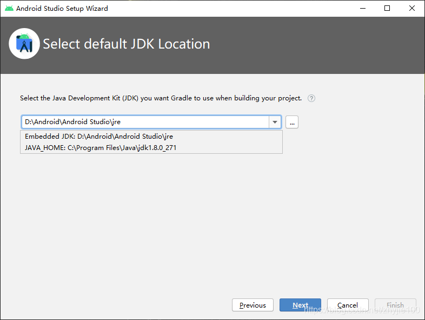Click the Android Studio logo in header

tap(24, 44)
